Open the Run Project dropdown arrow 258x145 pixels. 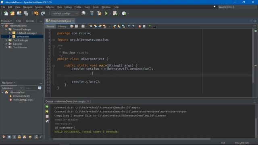[110, 13]
